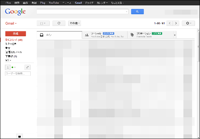This screenshot has width=200, height=139.
Task: Open the 下書き (1) drafts folder
Action: (11, 56)
